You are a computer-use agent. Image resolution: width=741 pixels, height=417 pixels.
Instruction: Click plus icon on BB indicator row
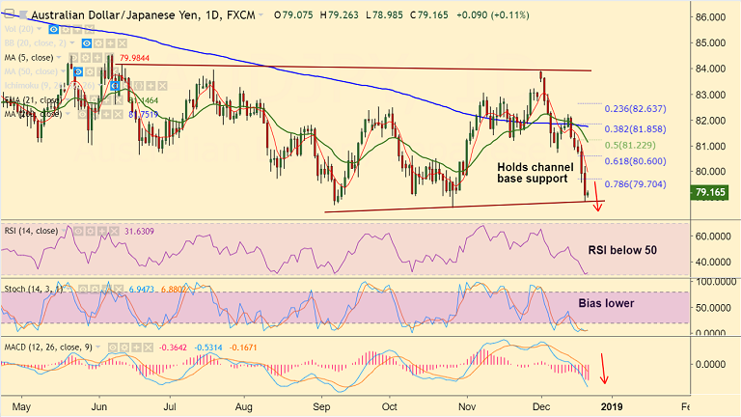(x=110, y=43)
